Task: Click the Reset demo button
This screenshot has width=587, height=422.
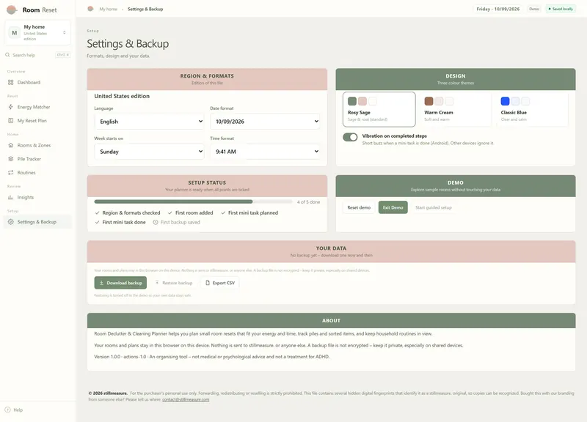Action: pos(359,207)
